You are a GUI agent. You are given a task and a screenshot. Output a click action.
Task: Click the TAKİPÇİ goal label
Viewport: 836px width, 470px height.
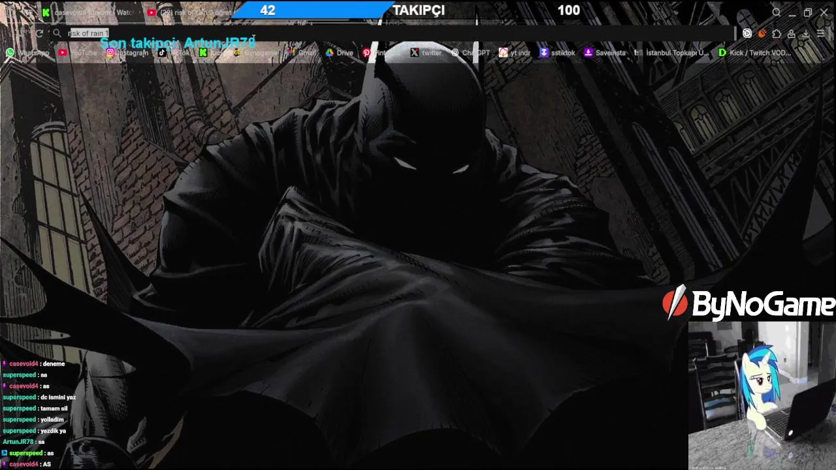point(419,10)
